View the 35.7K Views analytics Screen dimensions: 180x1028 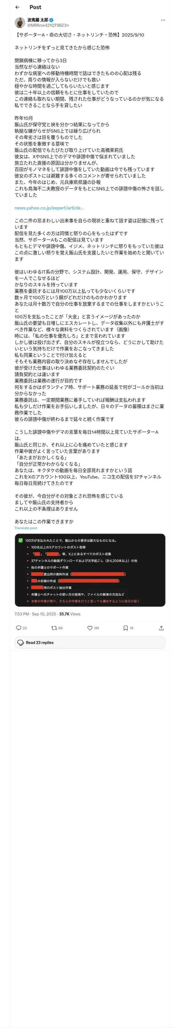tap(70, 614)
